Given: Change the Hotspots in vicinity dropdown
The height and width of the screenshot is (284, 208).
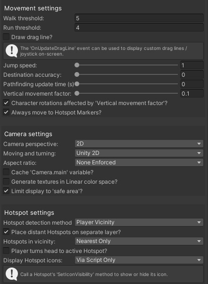Looking at the screenshot, I should click(139, 241).
